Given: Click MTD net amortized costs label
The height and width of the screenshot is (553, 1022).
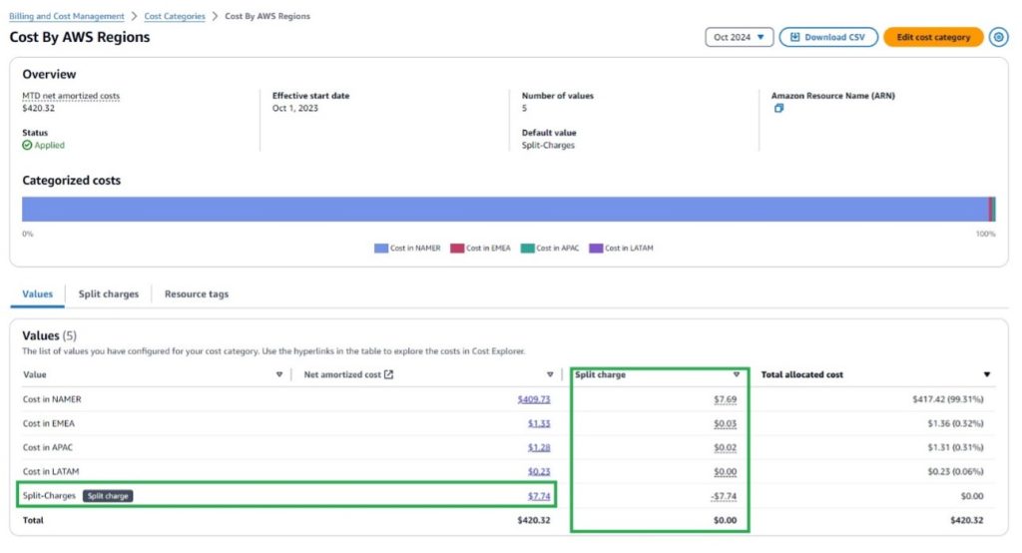Looking at the screenshot, I should point(71,96).
